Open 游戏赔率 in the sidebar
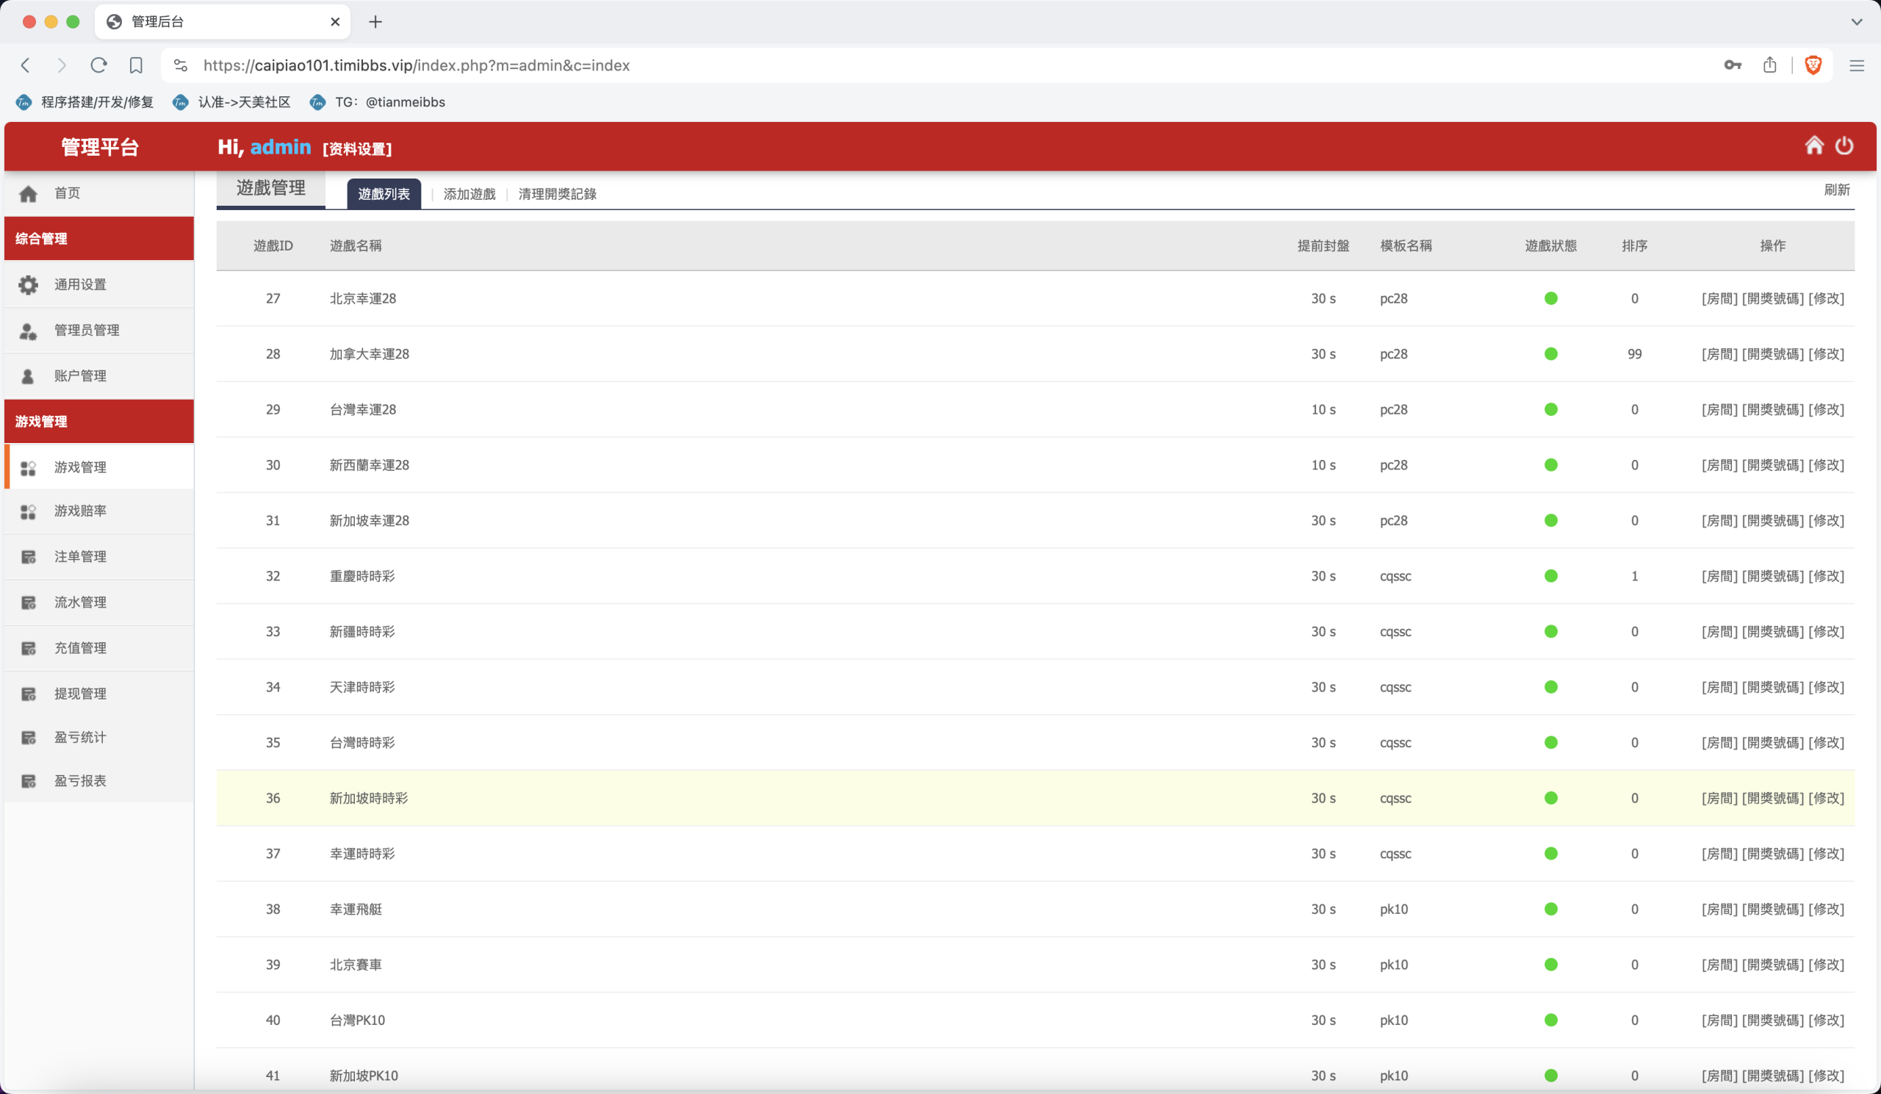This screenshot has width=1881, height=1094. pyautogui.click(x=99, y=511)
